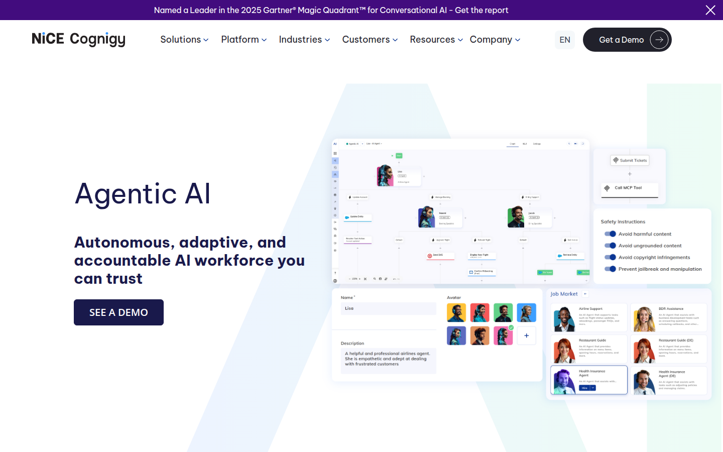Click the help question mark icon in sidebar
Image resolution: width=723 pixels, height=452 pixels.
click(x=335, y=273)
